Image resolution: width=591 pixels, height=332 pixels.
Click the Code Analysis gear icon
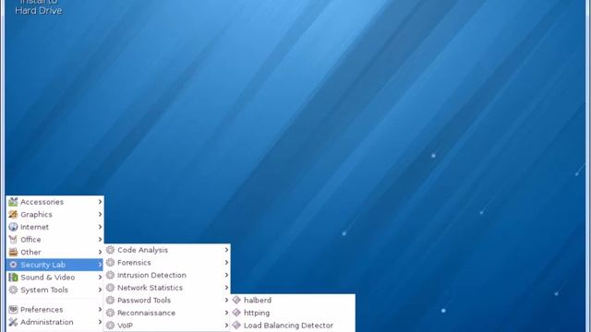tap(110, 250)
